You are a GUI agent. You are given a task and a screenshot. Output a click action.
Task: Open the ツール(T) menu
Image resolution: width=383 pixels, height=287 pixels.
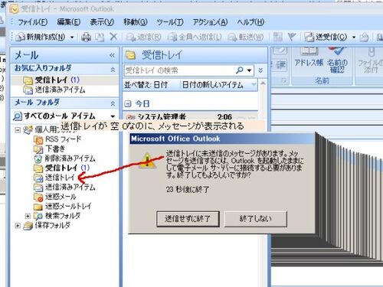[170, 22]
